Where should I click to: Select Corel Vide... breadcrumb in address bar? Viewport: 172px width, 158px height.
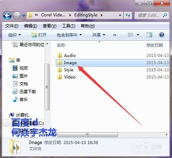pyautogui.click(x=53, y=15)
